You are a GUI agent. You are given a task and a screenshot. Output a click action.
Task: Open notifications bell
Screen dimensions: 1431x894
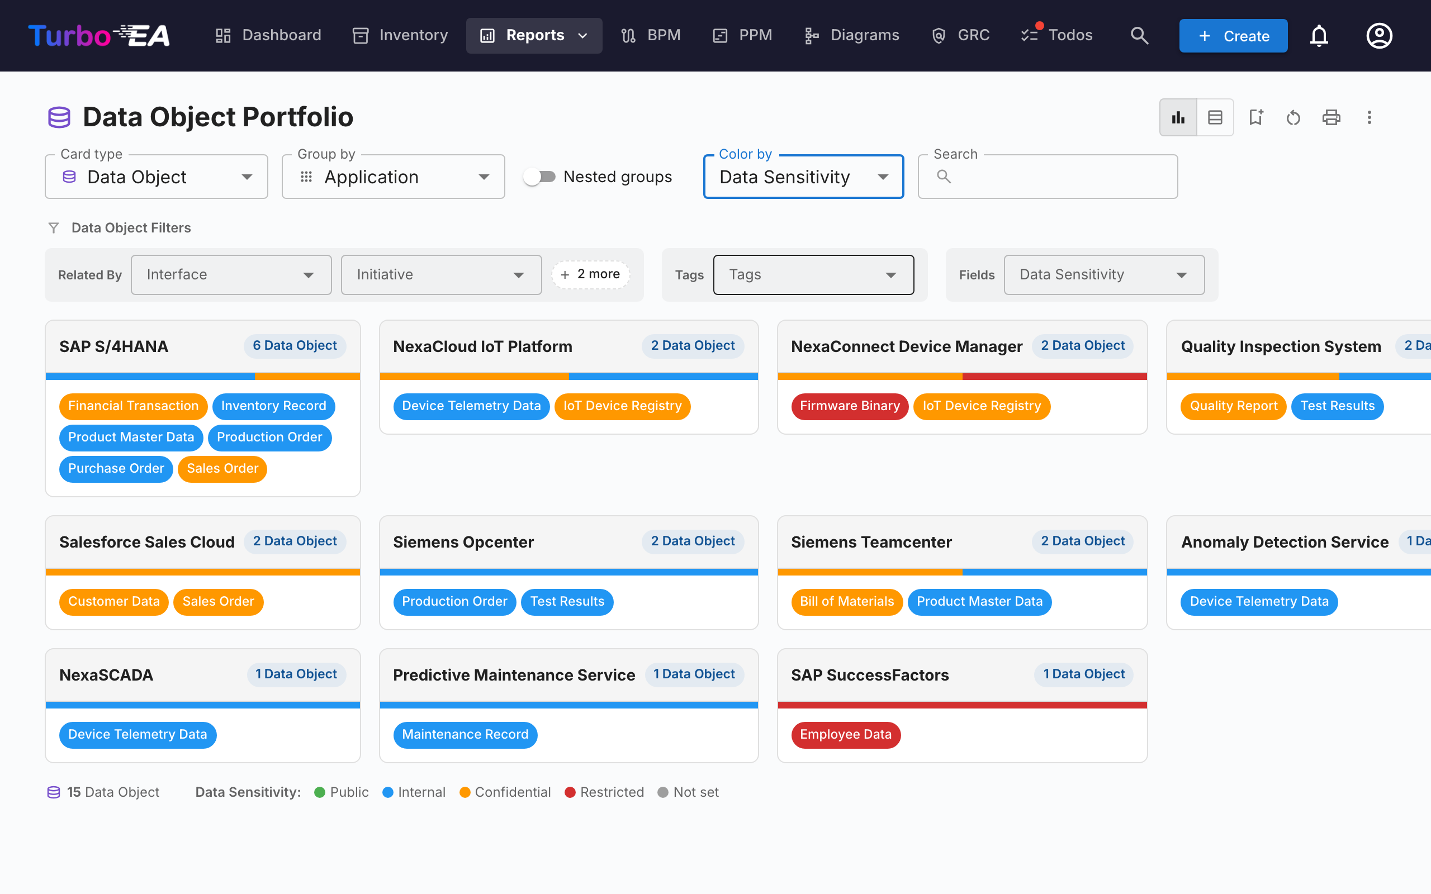tap(1319, 35)
